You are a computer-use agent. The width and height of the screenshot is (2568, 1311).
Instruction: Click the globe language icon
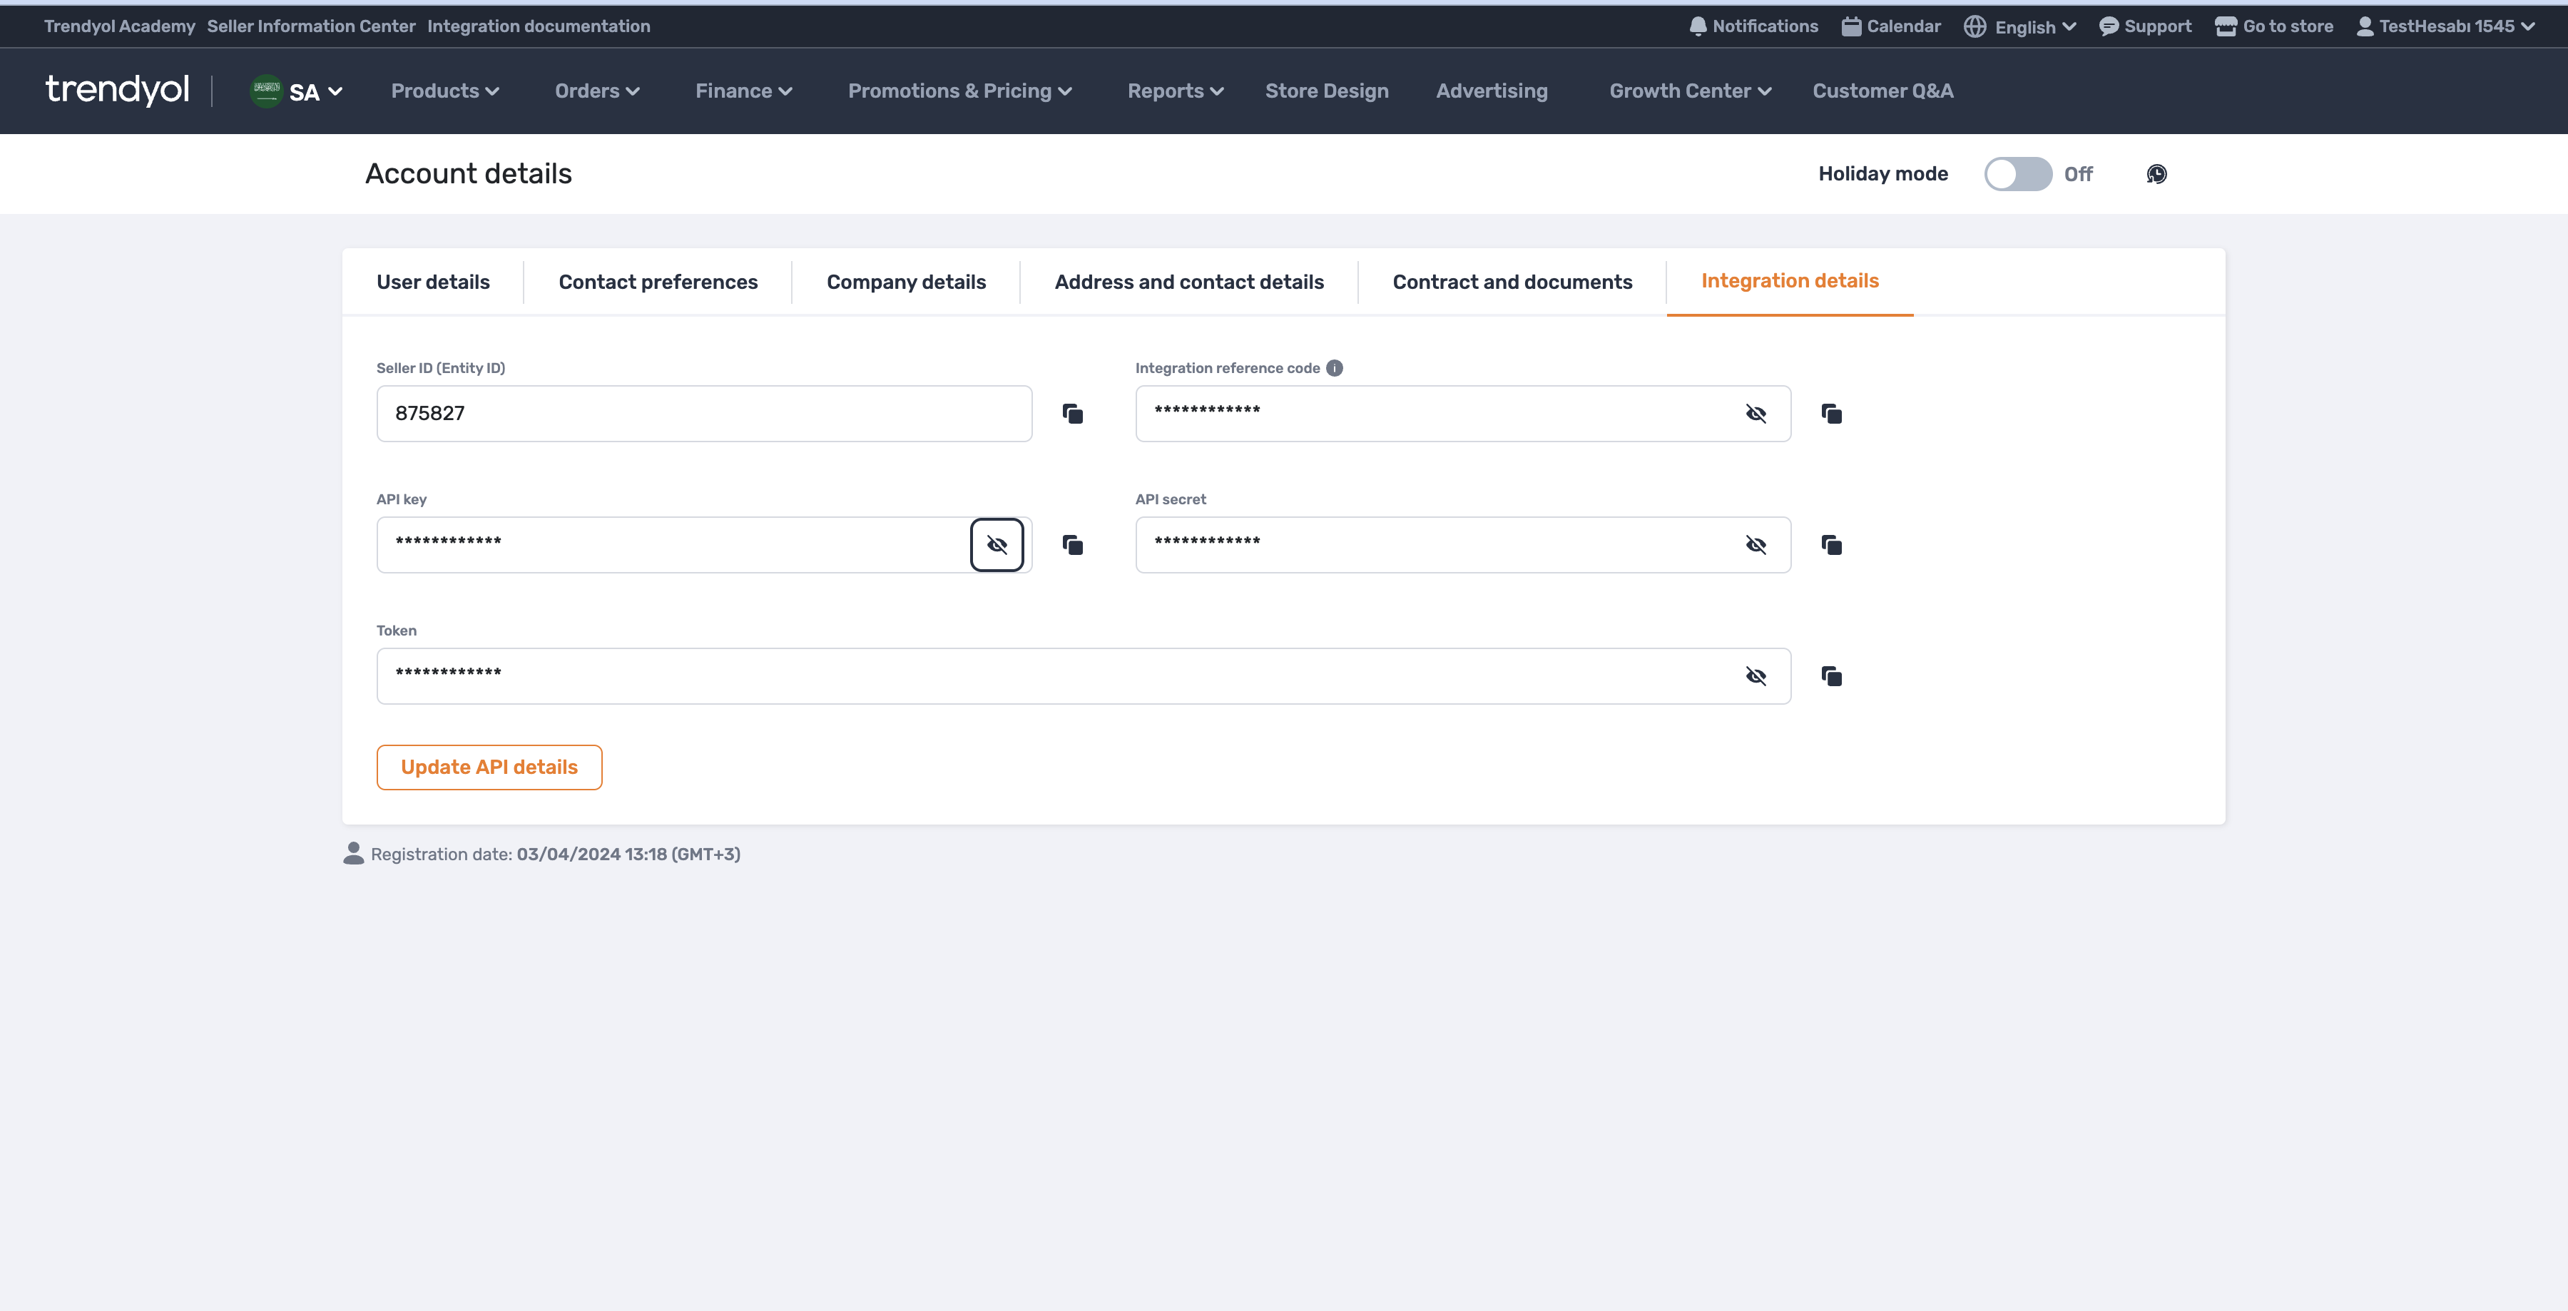click(1975, 27)
